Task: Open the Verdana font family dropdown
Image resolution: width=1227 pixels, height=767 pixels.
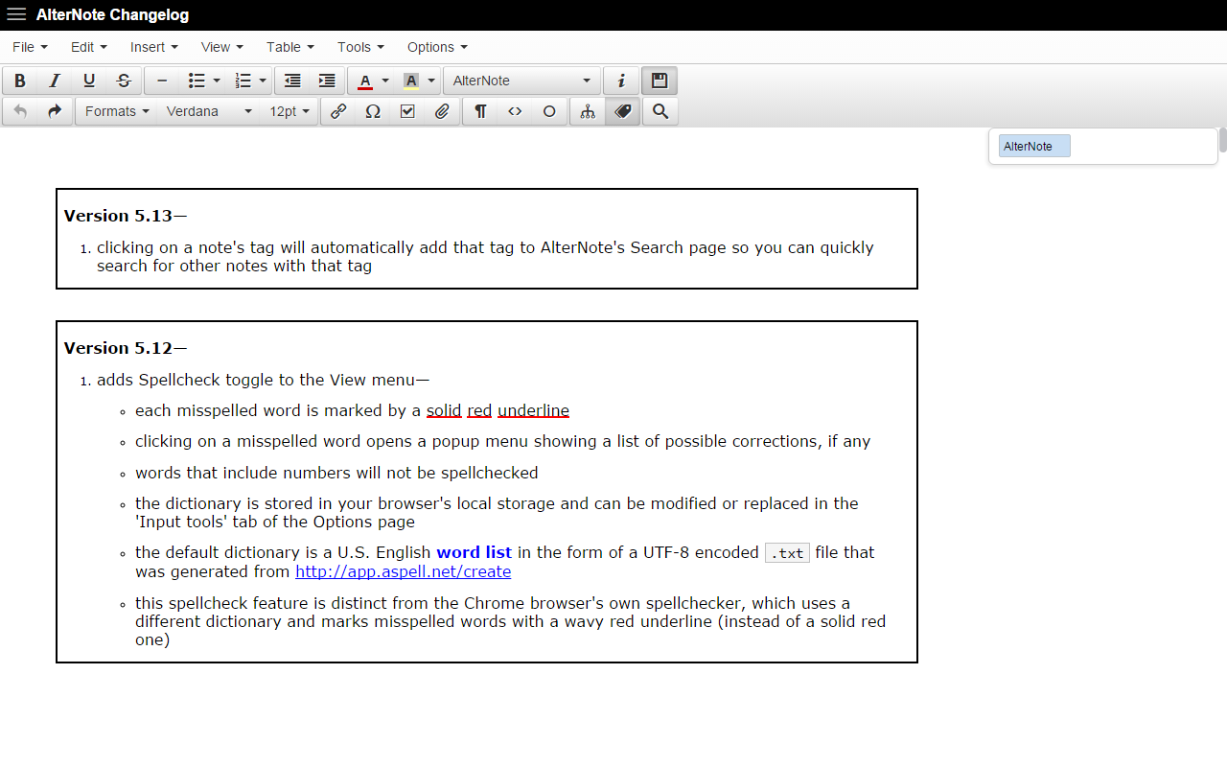Action: click(209, 111)
